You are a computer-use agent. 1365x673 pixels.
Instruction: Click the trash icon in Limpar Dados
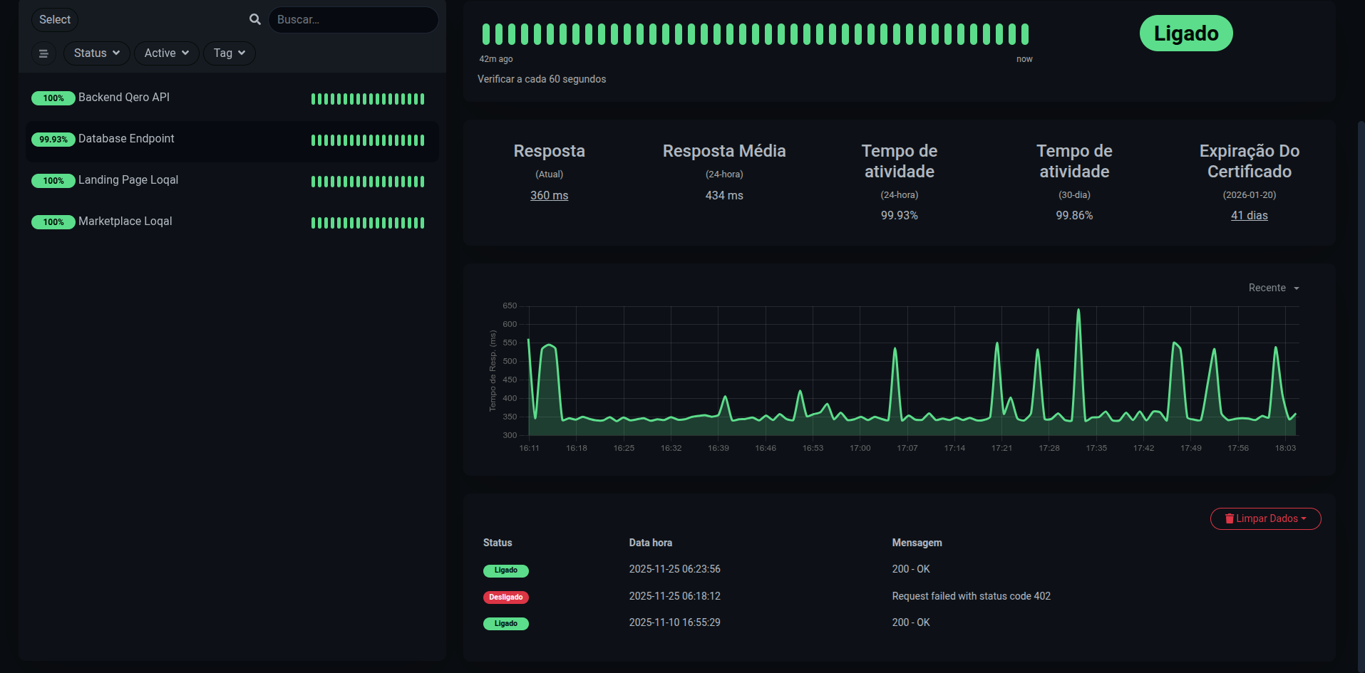[1230, 518]
